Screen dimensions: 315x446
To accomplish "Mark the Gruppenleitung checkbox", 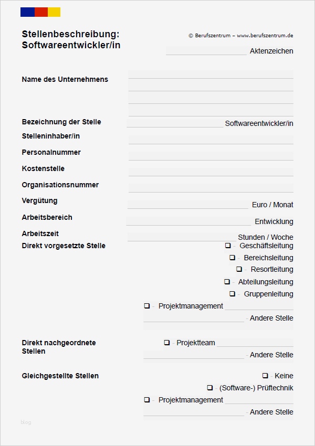I will (232, 294).
